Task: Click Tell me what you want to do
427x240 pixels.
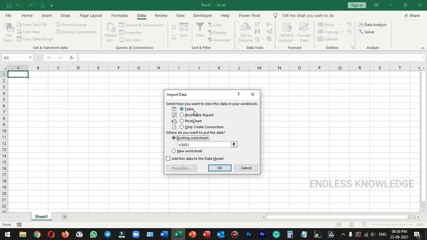Action: (308, 15)
